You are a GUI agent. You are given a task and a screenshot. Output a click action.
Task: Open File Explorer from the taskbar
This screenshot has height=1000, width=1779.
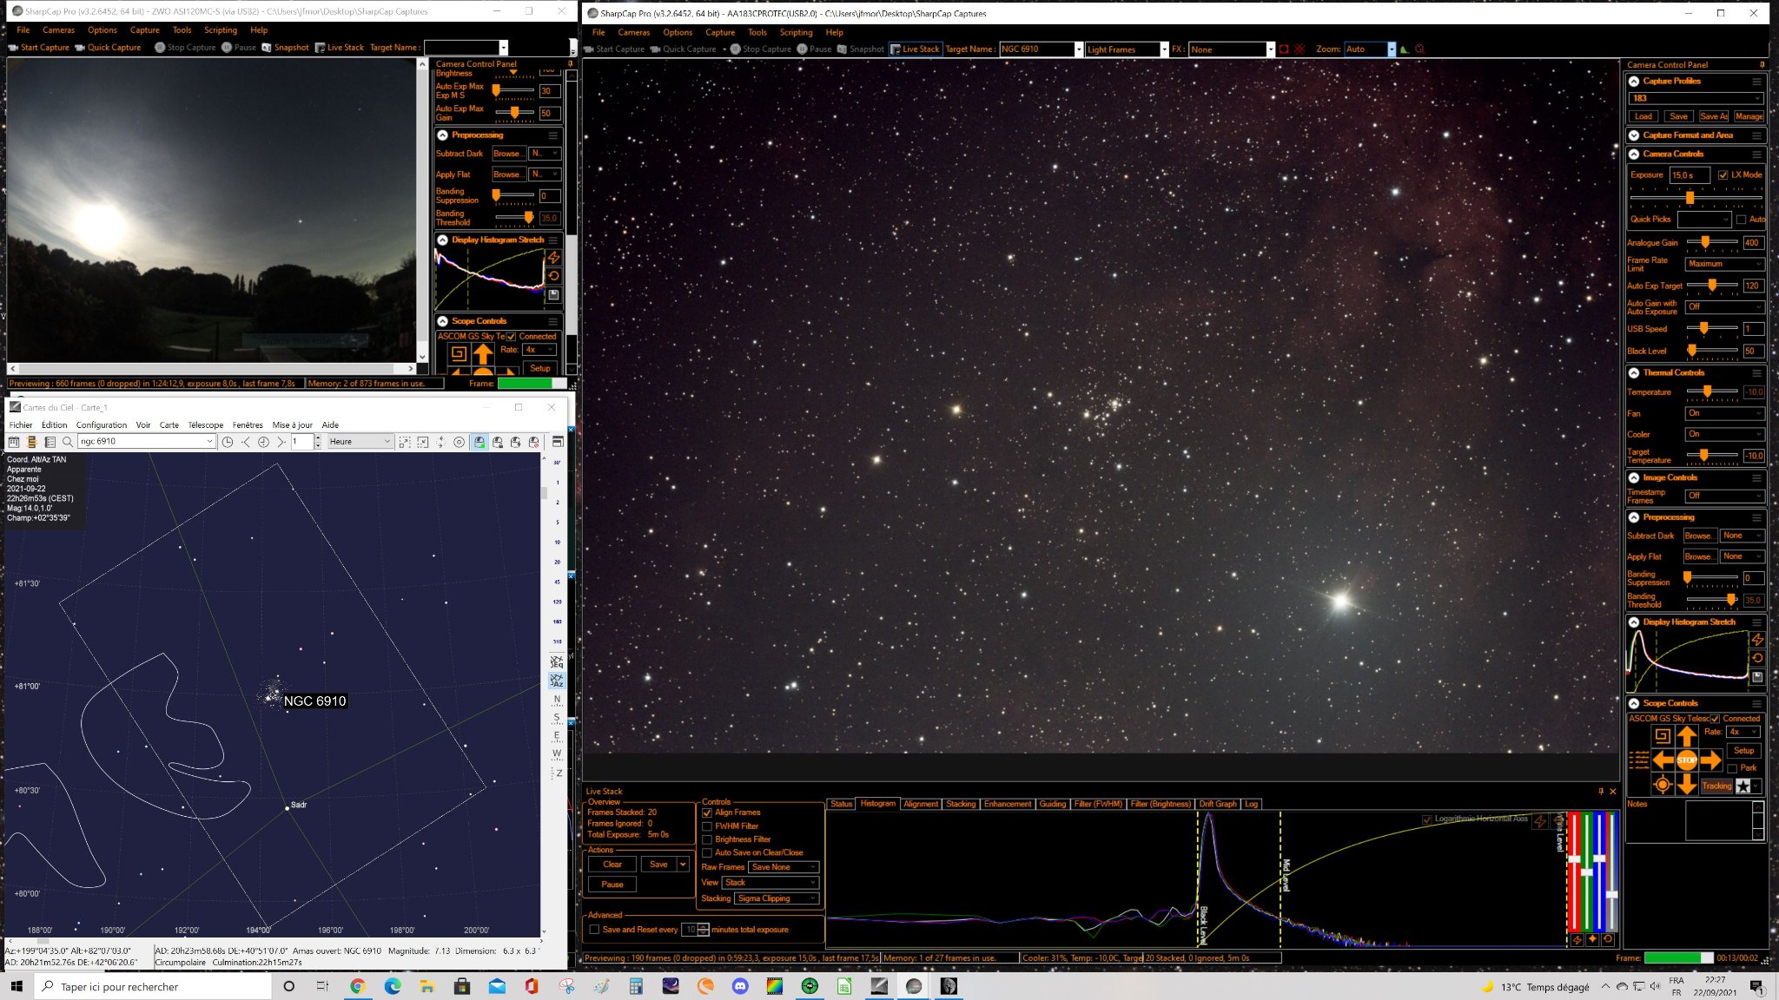click(x=427, y=986)
